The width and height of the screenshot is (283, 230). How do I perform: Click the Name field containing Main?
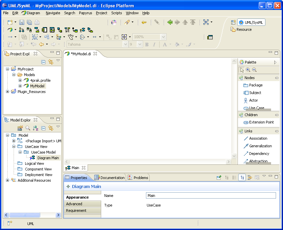[211, 196]
